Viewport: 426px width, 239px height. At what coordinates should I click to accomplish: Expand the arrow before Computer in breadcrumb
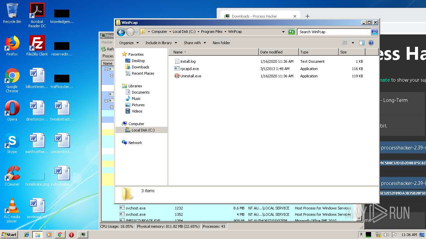pos(149,32)
